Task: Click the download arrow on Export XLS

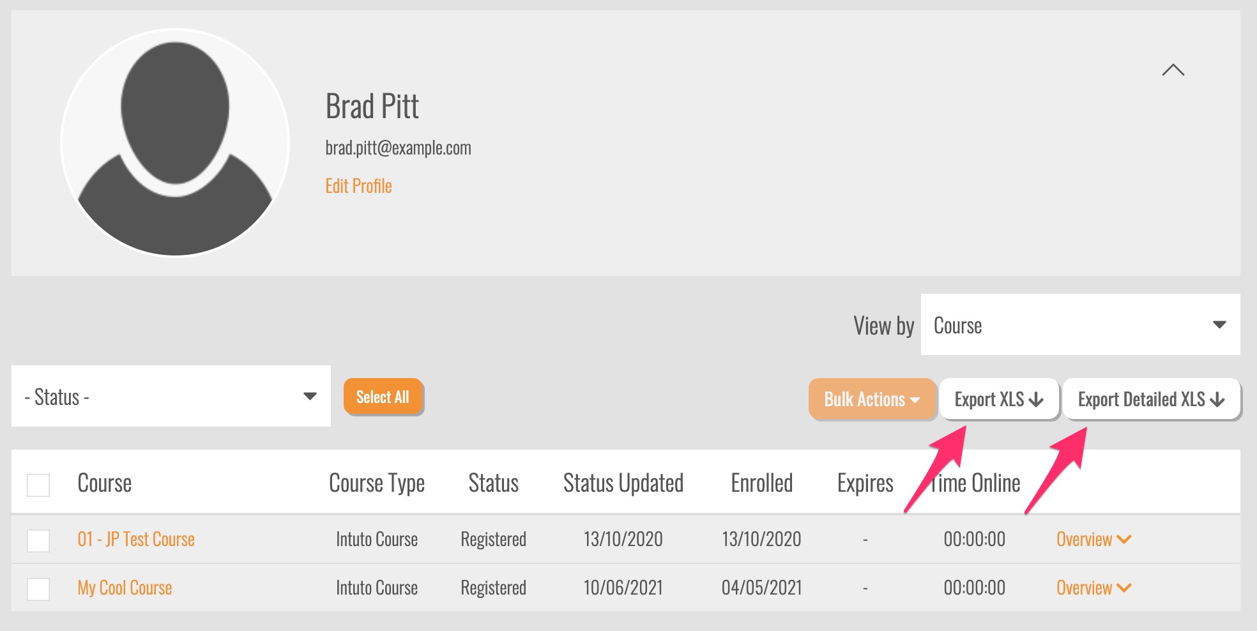Action: coord(1036,400)
